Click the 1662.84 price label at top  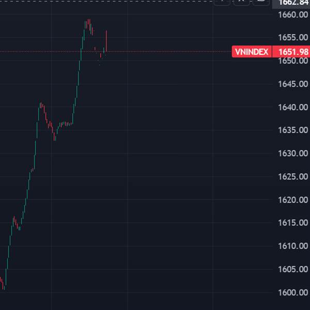tap(293, 2)
